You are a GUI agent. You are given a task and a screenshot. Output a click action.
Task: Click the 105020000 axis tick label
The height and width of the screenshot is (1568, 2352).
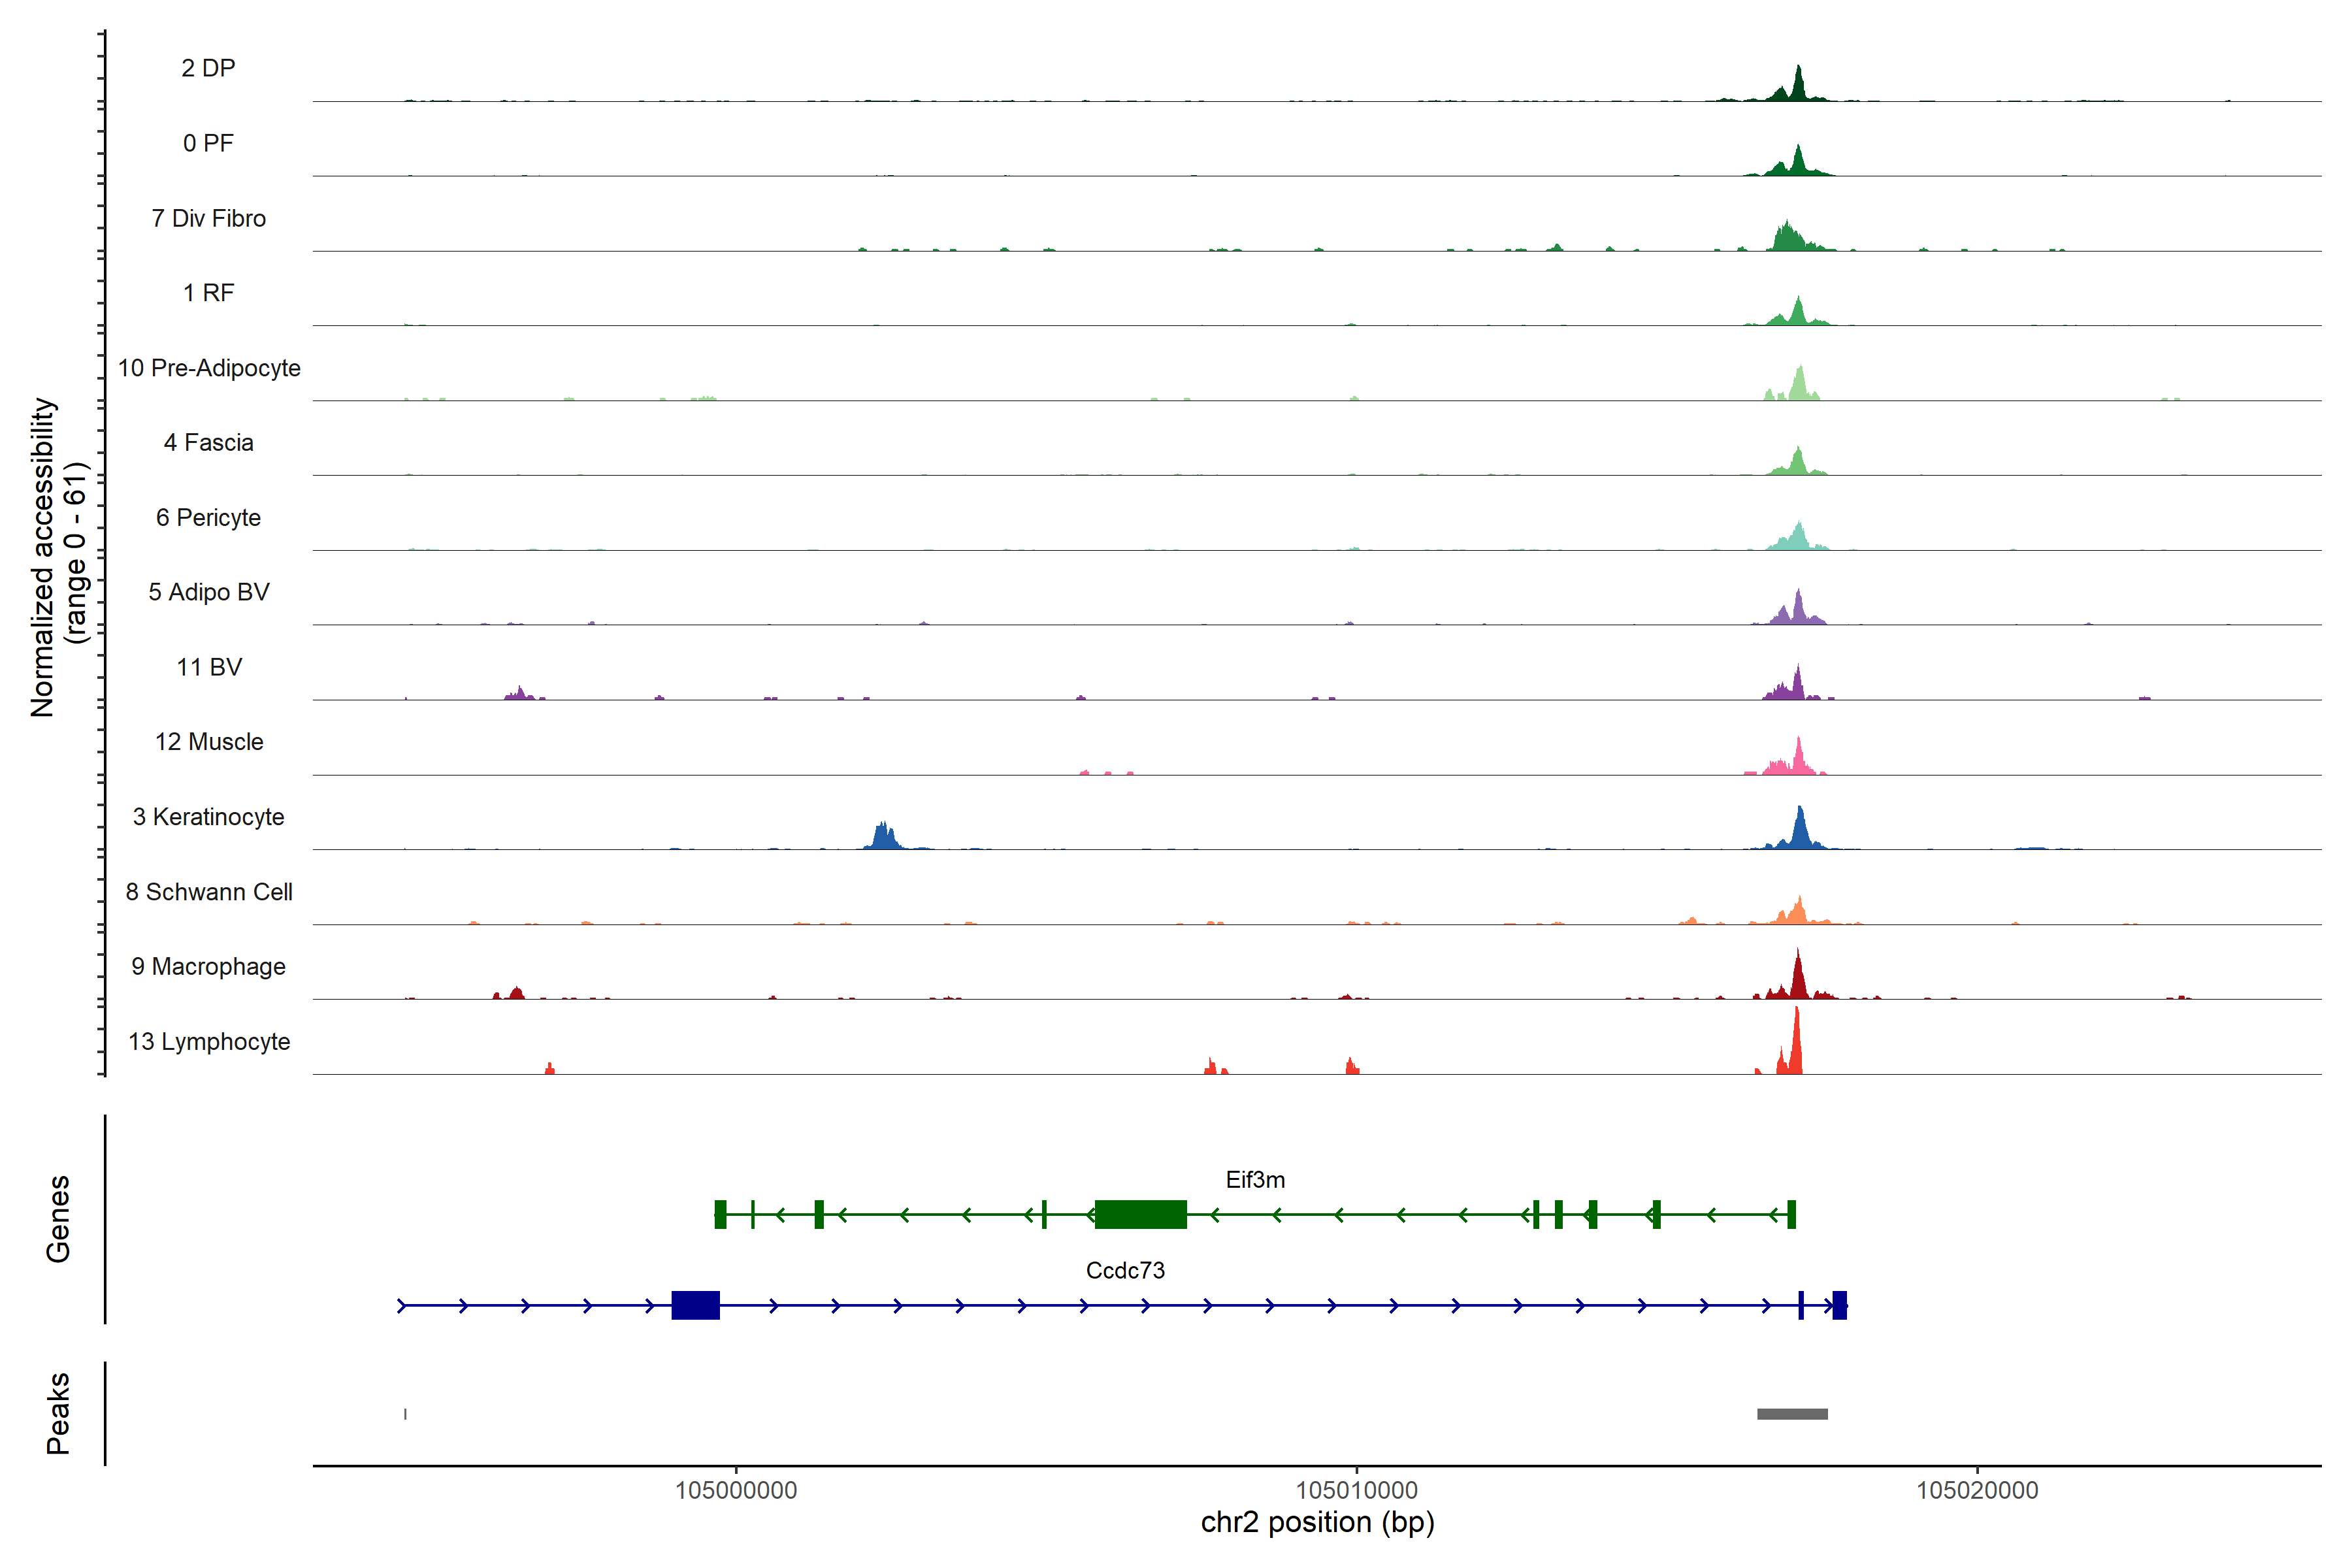(x=1976, y=1490)
